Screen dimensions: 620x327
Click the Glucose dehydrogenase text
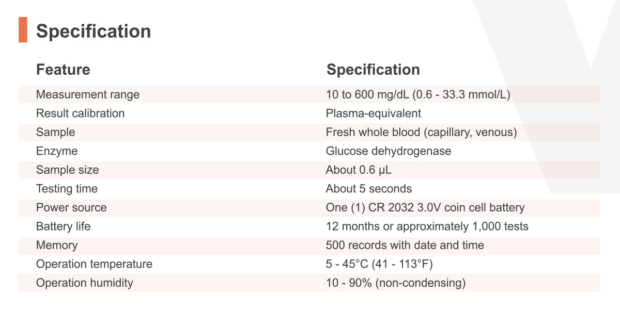click(389, 151)
